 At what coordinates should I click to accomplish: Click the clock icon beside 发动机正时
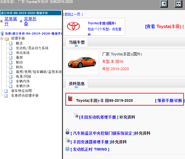point(67,149)
